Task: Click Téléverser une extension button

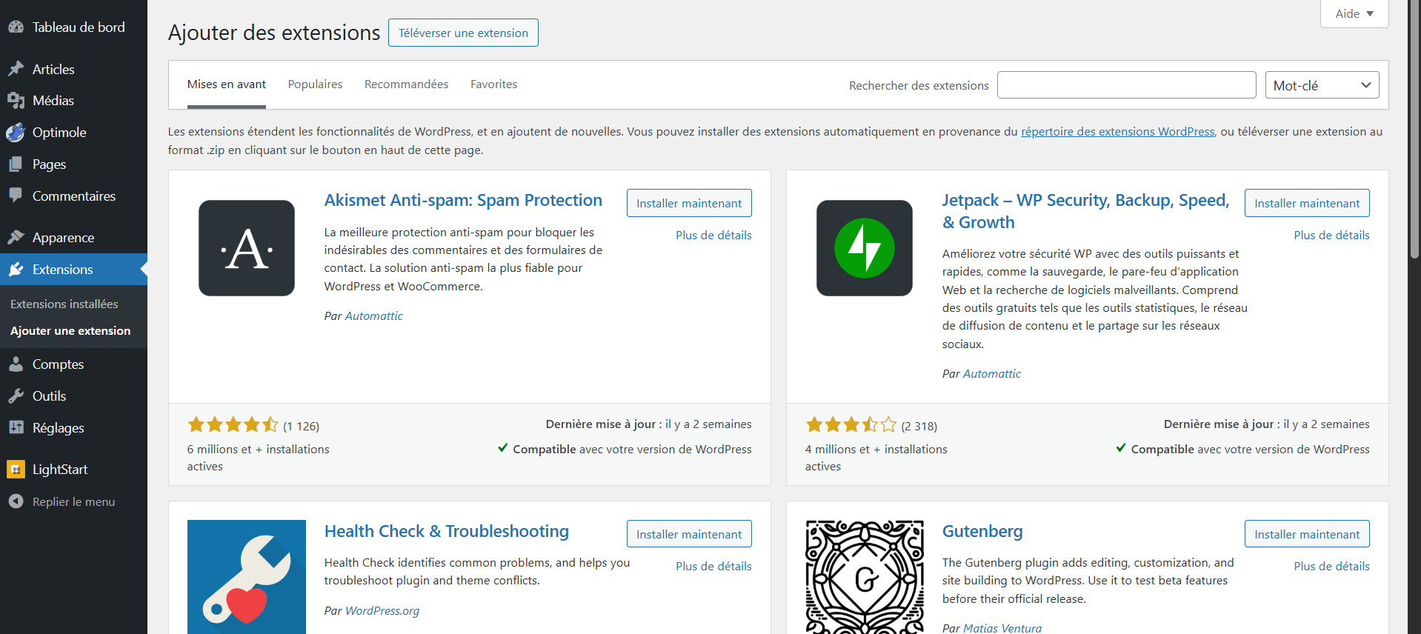Action: click(x=463, y=33)
